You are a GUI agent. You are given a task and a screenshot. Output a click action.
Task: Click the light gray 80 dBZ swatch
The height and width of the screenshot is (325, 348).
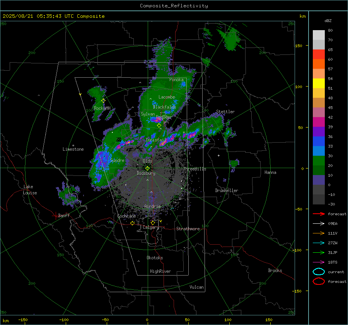click(x=319, y=35)
